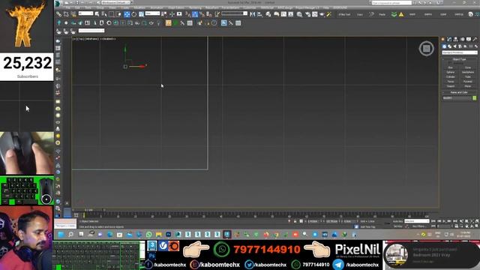480x270 pixels.
Task: Click the Use Pivot Point Center icon
Action: coord(164,14)
